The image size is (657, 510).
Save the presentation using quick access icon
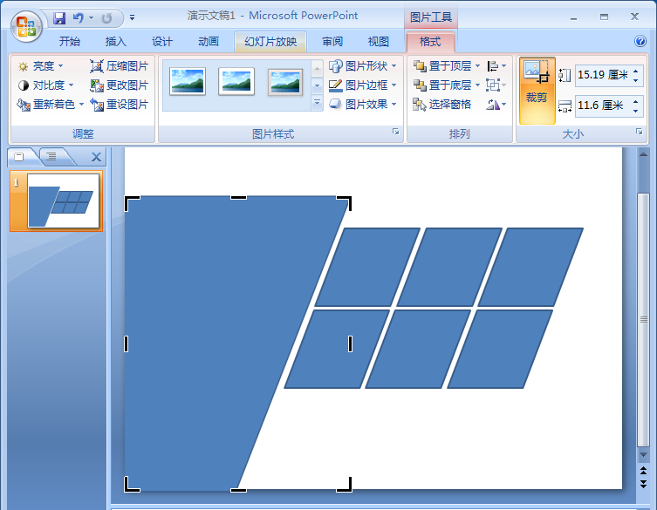tap(59, 17)
